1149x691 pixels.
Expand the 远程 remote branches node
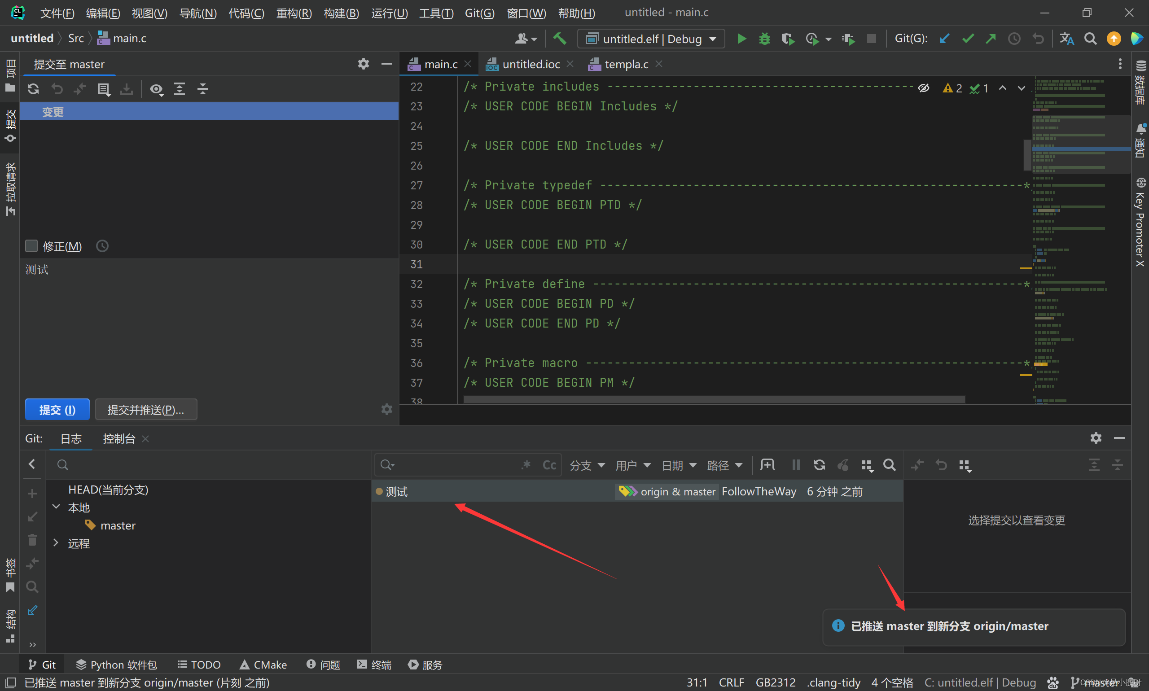tap(56, 543)
